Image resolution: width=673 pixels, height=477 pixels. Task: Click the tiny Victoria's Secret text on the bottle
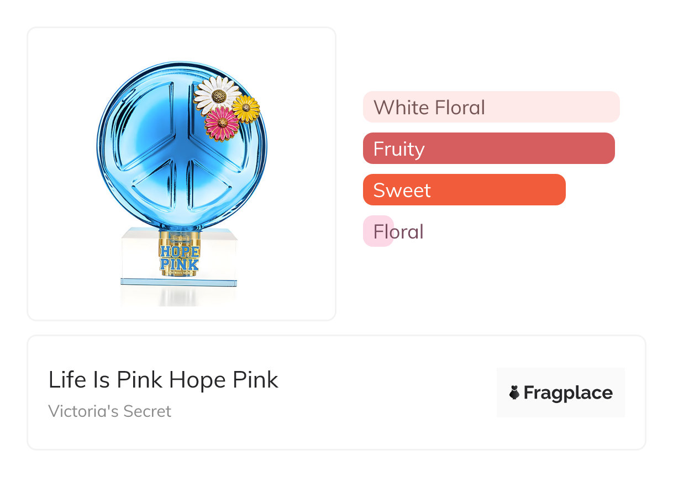click(x=180, y=273)
